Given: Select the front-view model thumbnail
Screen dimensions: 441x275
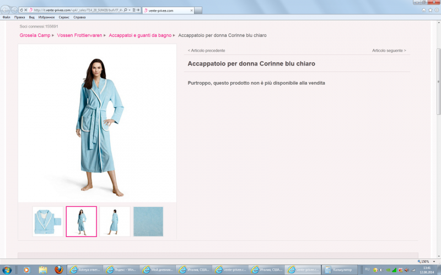Looking at the screenshot, I should tap(81, 222).
